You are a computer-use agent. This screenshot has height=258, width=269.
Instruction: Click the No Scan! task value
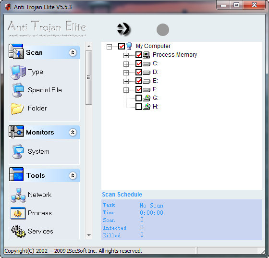153,205
